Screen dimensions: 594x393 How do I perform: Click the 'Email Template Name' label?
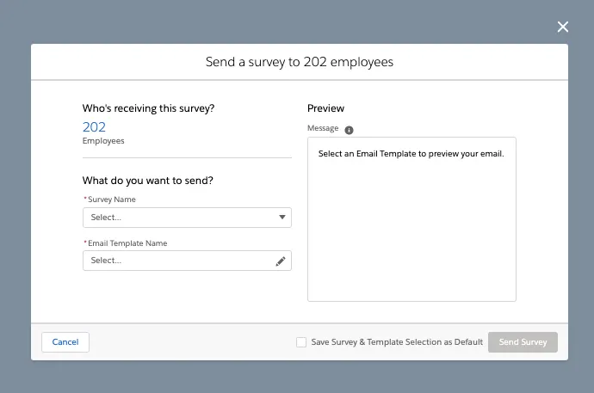click(x=127, y=243)
